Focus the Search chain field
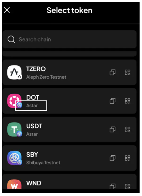142x196 pixels. click(x=69, y=39)
